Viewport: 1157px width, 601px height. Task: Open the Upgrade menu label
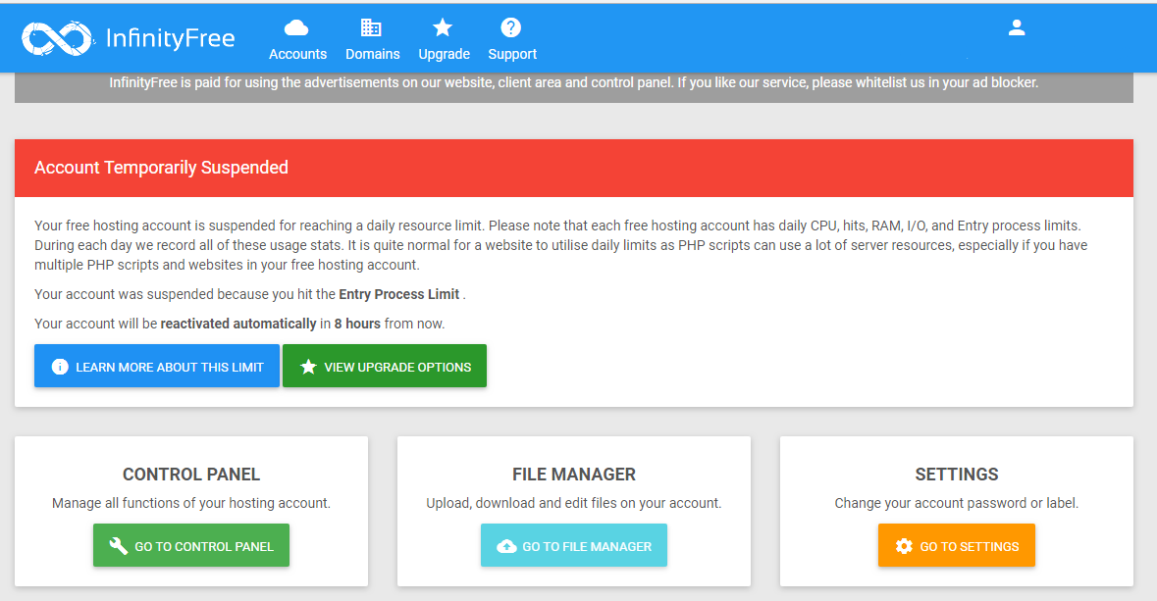445,55
